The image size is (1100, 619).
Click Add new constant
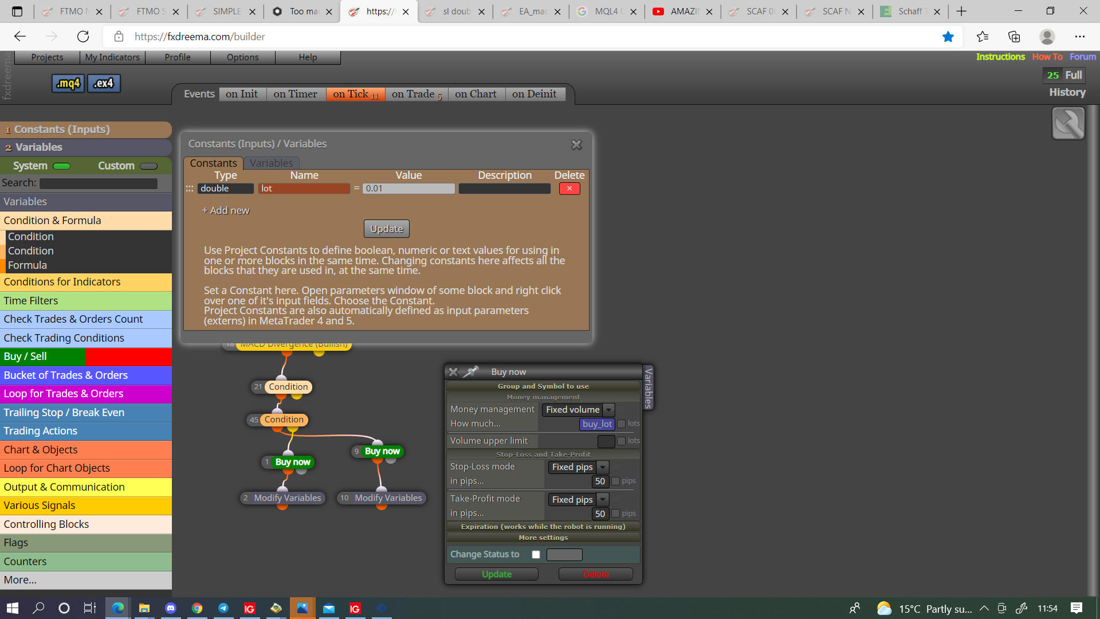pyautogui.click(x=226, y=211)
